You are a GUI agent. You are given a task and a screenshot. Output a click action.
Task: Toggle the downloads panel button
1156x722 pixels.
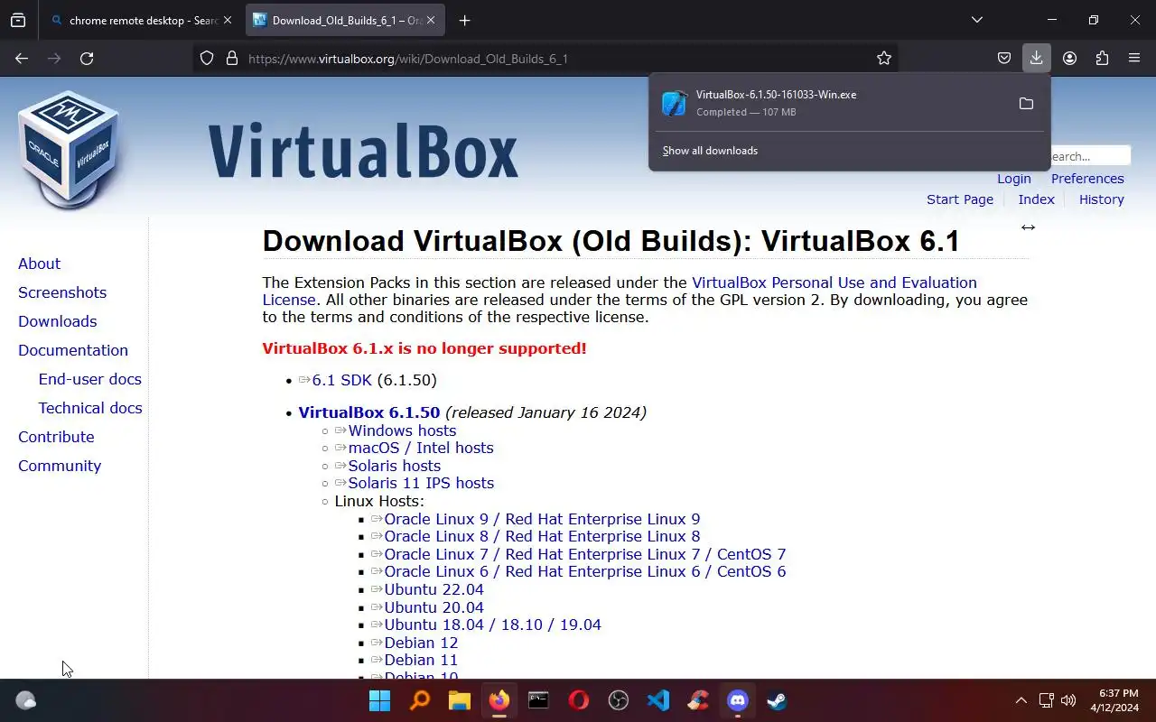coord(1037,58)
